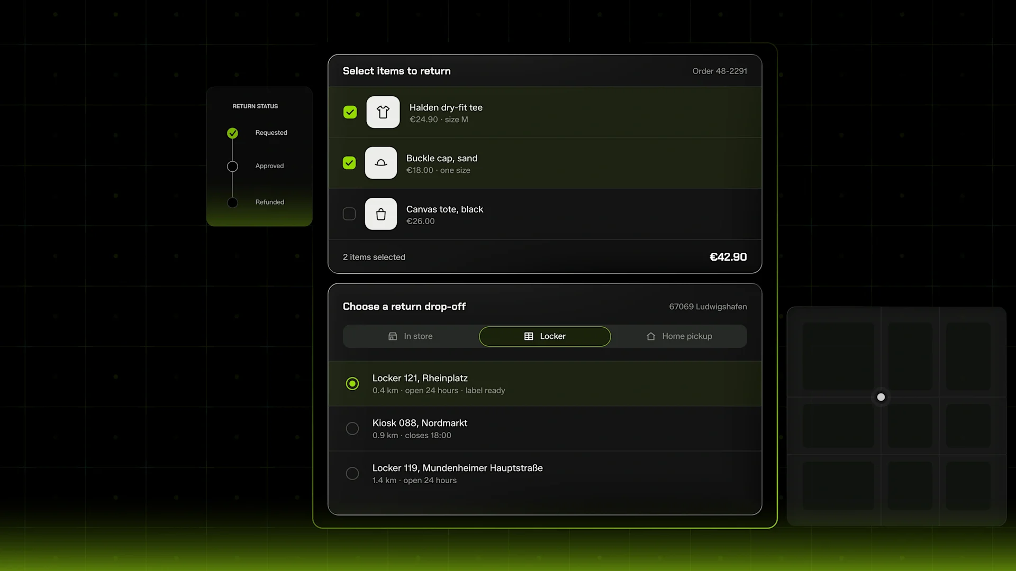The width and height of the screenshot is (1016, 571).
Task: Click the Kiosk 088, Nordmarkt title
Action: 420,423
